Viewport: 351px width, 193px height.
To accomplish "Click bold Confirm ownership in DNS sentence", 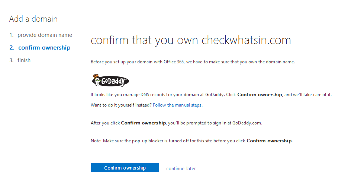I will tap(260, 95).
